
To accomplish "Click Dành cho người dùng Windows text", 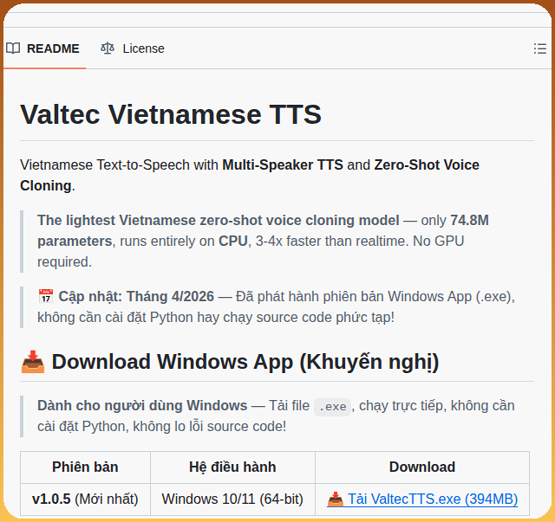I will coord(142,406).
